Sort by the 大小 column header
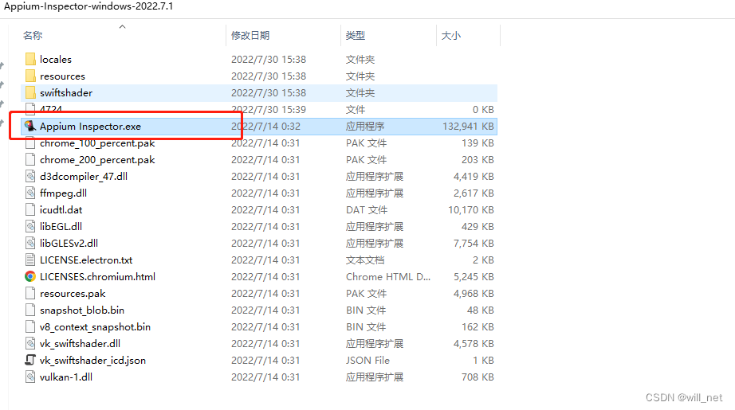The height and width of the screenshot is (410, 735). pyautogui.click(x=451, y=36)
